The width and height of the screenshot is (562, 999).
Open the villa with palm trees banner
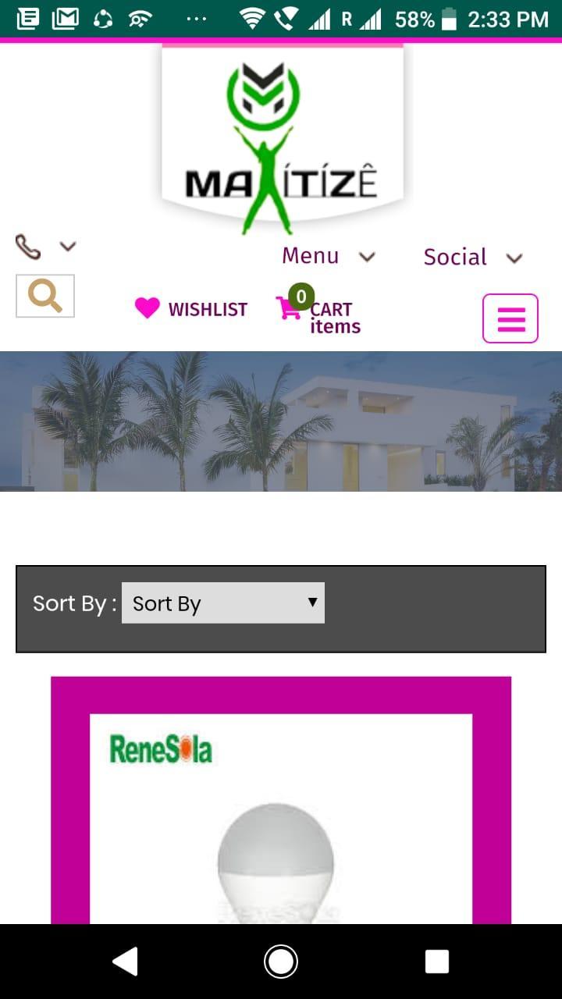[281, 421]
